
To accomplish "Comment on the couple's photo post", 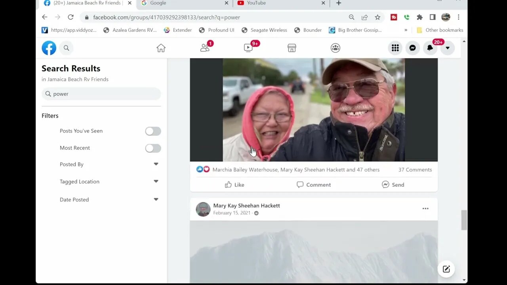I will (x=314, y=185).
